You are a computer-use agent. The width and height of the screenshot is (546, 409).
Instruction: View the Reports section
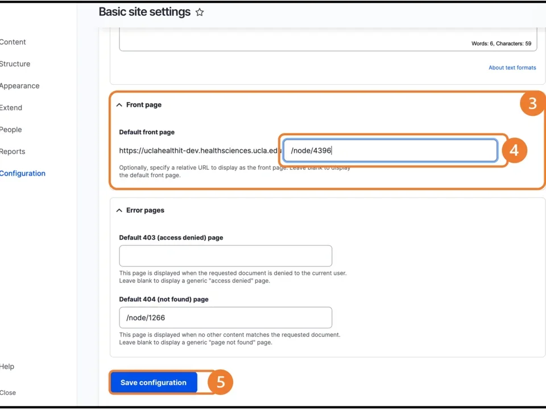(x=13, y=151)
